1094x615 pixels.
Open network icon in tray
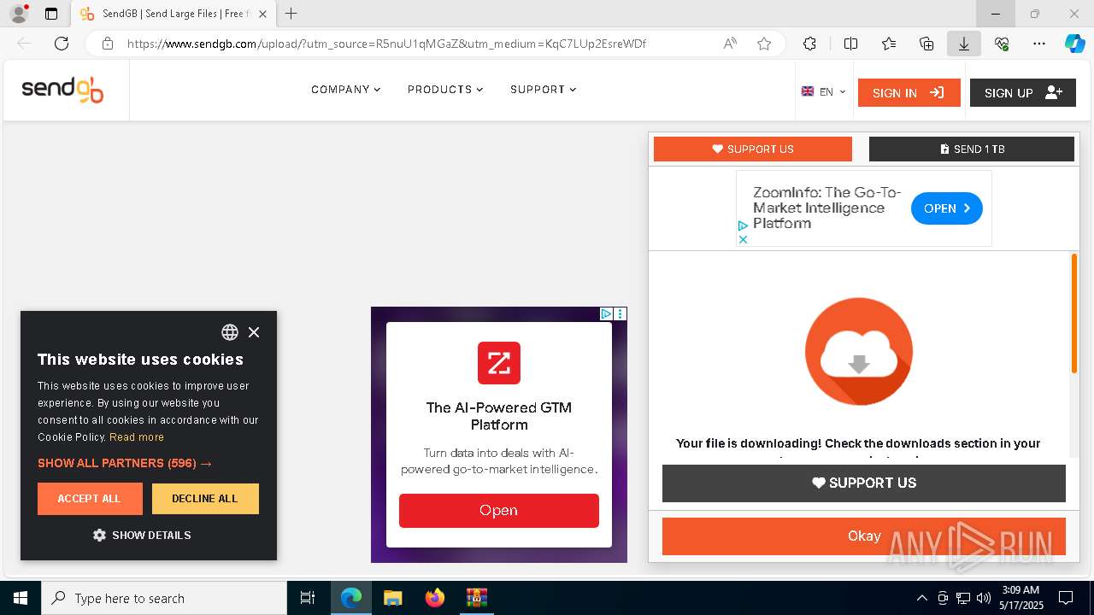point(963,598)
